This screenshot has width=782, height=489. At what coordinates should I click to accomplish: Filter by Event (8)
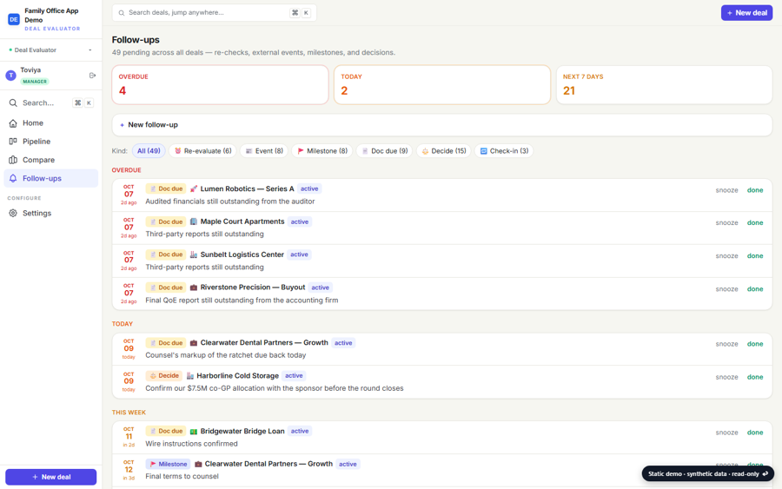click(x=264, y=151)
